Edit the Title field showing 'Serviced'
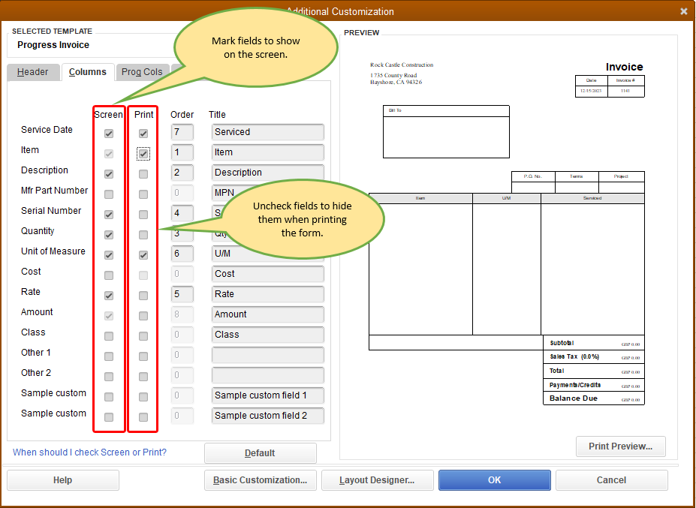The height and width of the screenshot is (508, 696). click(267, 132)
